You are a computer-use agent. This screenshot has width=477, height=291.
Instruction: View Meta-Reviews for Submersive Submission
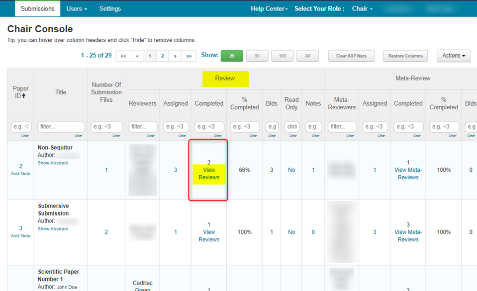408,236
